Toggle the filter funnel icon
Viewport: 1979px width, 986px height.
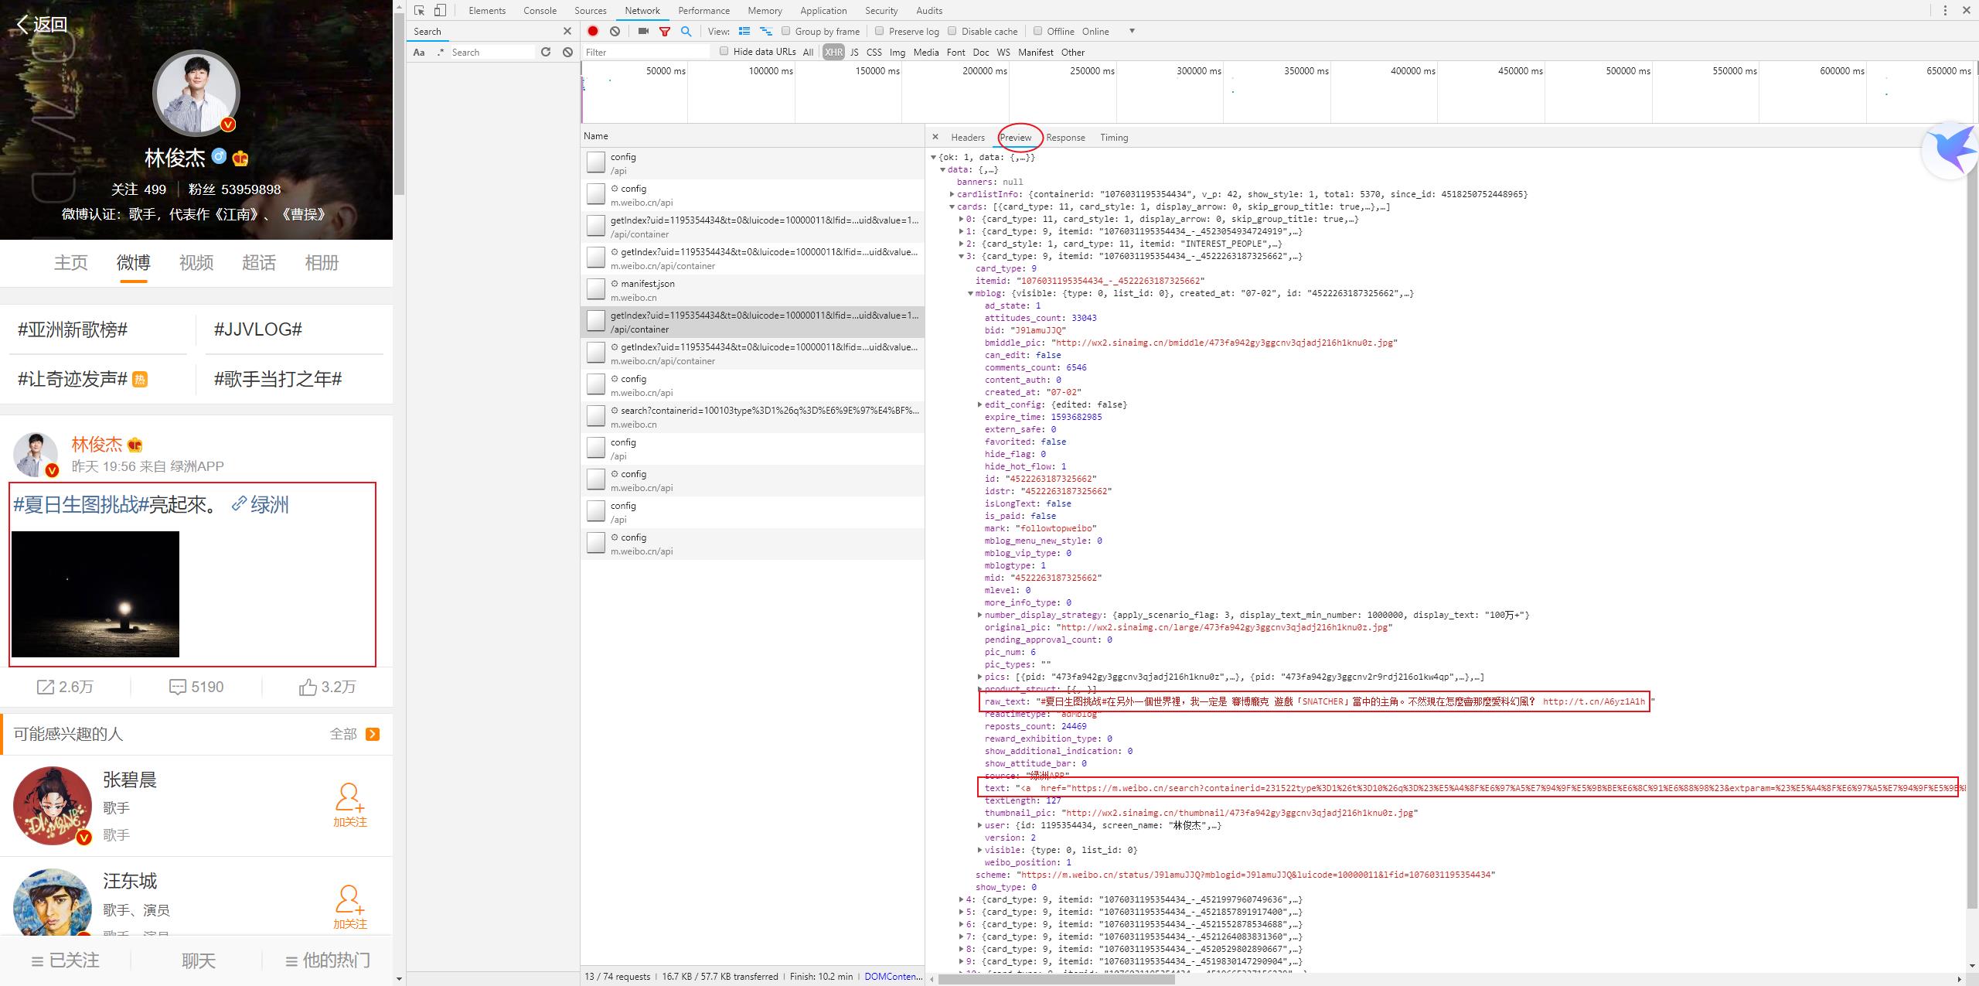coord(665,31)
